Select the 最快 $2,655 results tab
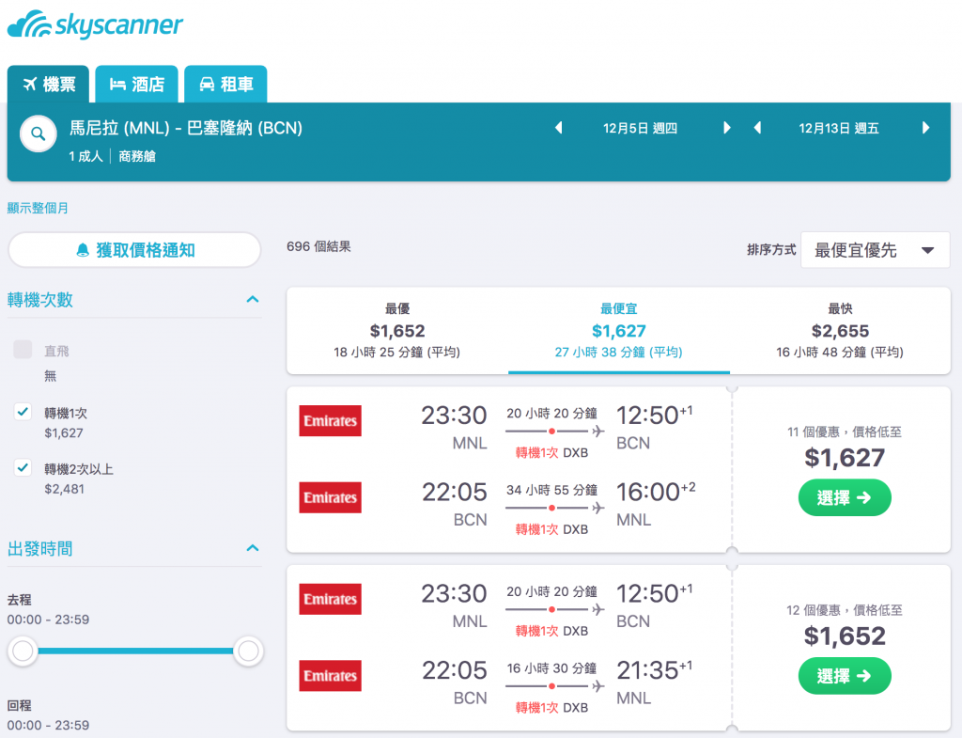The width and height of the screenshot is (962, 738). click(x=840, y=330)
